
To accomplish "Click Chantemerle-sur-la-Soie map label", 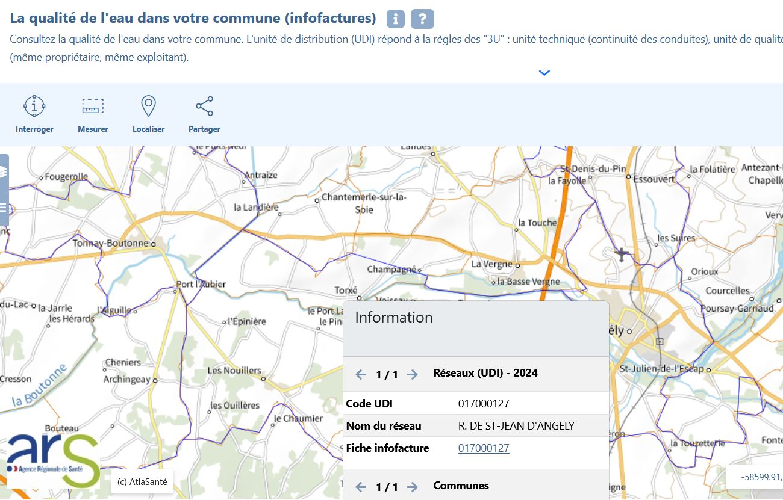I will [x=364, y=203].
